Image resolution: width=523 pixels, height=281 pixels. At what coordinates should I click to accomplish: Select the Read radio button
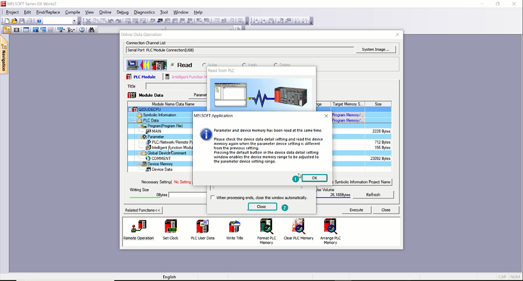pos(172,65)
